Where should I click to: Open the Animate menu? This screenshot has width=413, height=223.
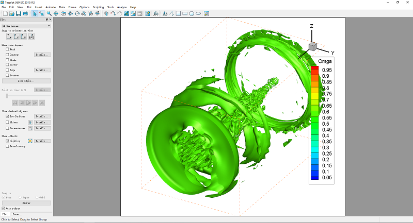(50, 7)
